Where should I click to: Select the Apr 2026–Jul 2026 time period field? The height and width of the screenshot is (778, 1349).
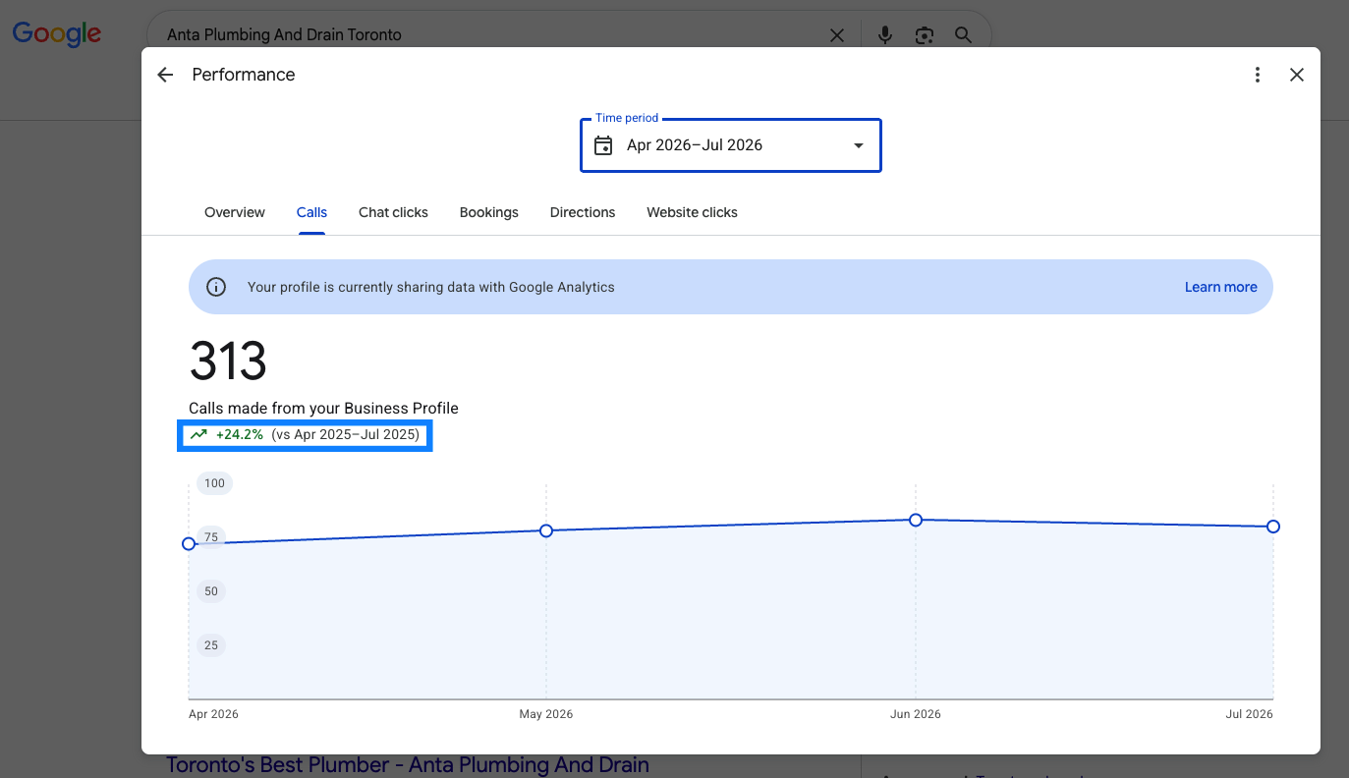click(x=731, y=145)
